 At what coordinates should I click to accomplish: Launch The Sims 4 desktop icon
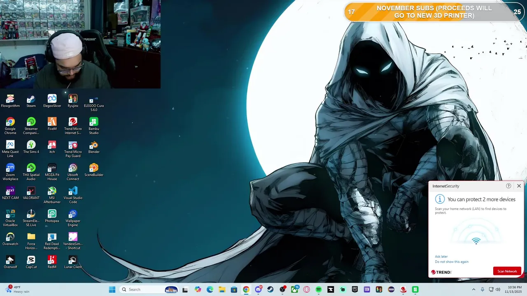(x=31, y=147)
